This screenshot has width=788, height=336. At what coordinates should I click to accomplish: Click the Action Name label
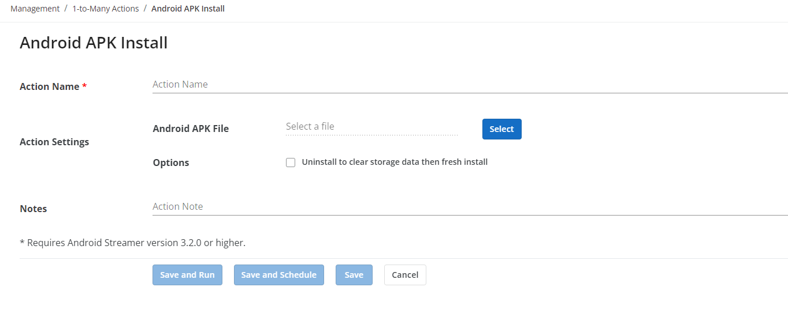53,86
